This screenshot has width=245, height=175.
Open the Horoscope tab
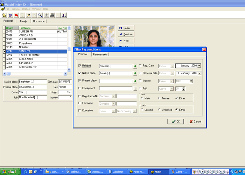tap(38, 21)
